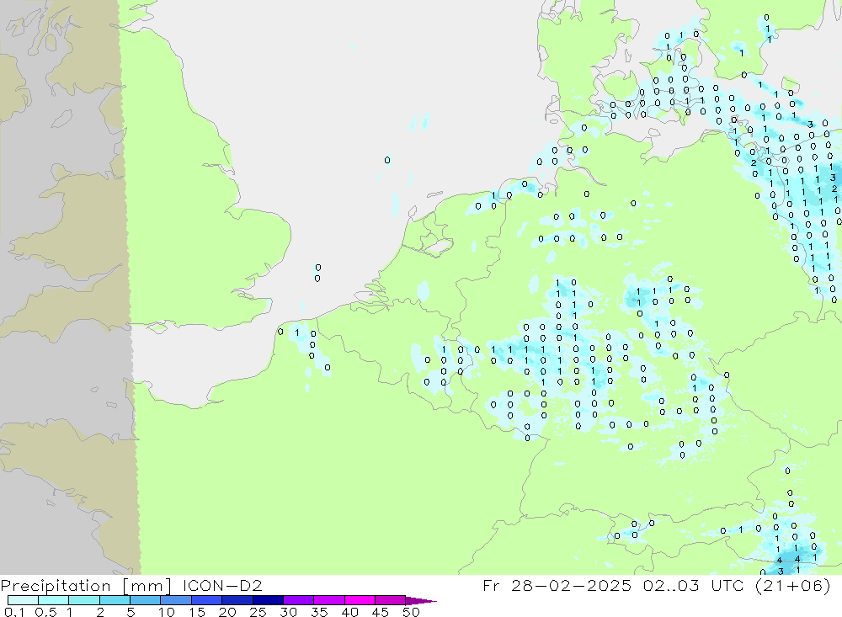The height and width of the screenshot is (617, 842).
Task: Select the 40–45 mm magenta legend swatch
Action: [x=360, y=600]
